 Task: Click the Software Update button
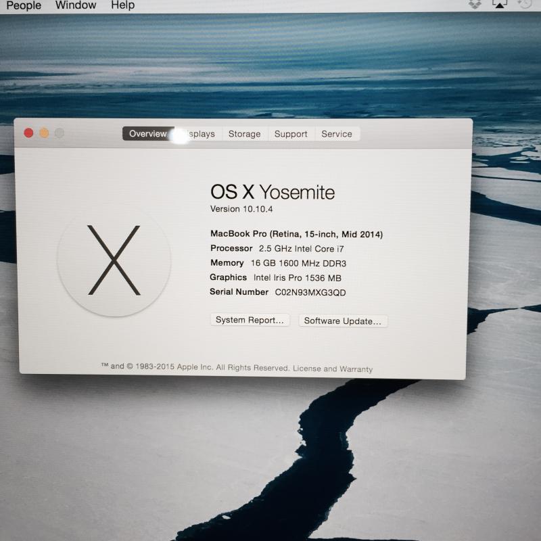click(343, 321)
